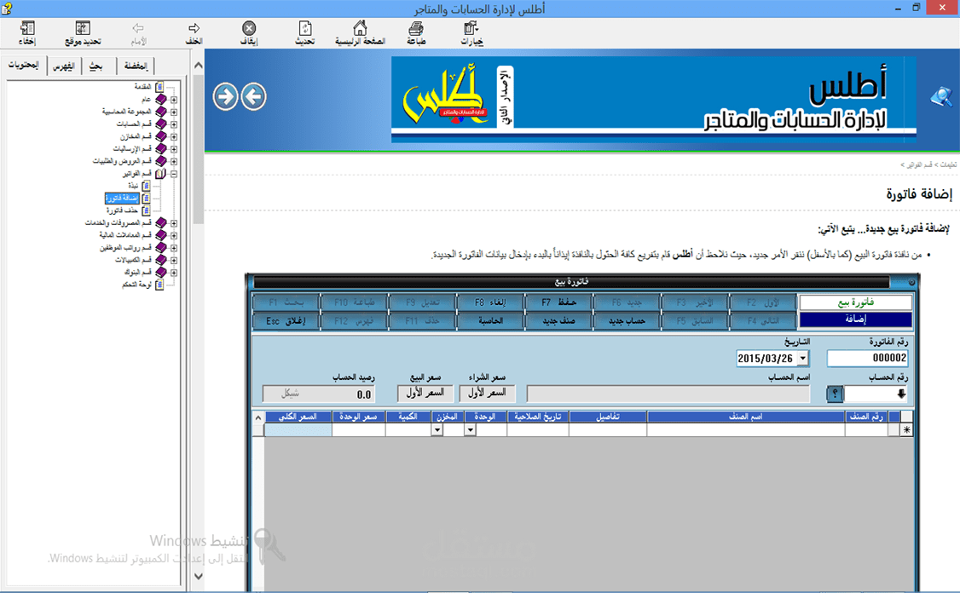Screen dimensions: 960x593
Task: Click the help app icon in title bar
Action: point(8,8)
